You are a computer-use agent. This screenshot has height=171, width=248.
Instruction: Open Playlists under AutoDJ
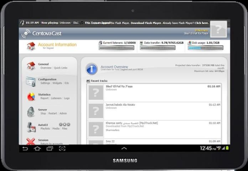pos(45,129)
